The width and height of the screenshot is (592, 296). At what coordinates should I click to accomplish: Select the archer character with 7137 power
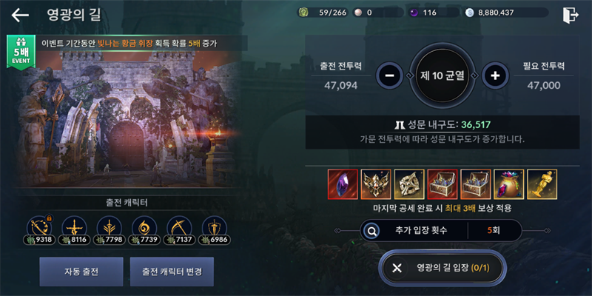[x=180, y=230]
